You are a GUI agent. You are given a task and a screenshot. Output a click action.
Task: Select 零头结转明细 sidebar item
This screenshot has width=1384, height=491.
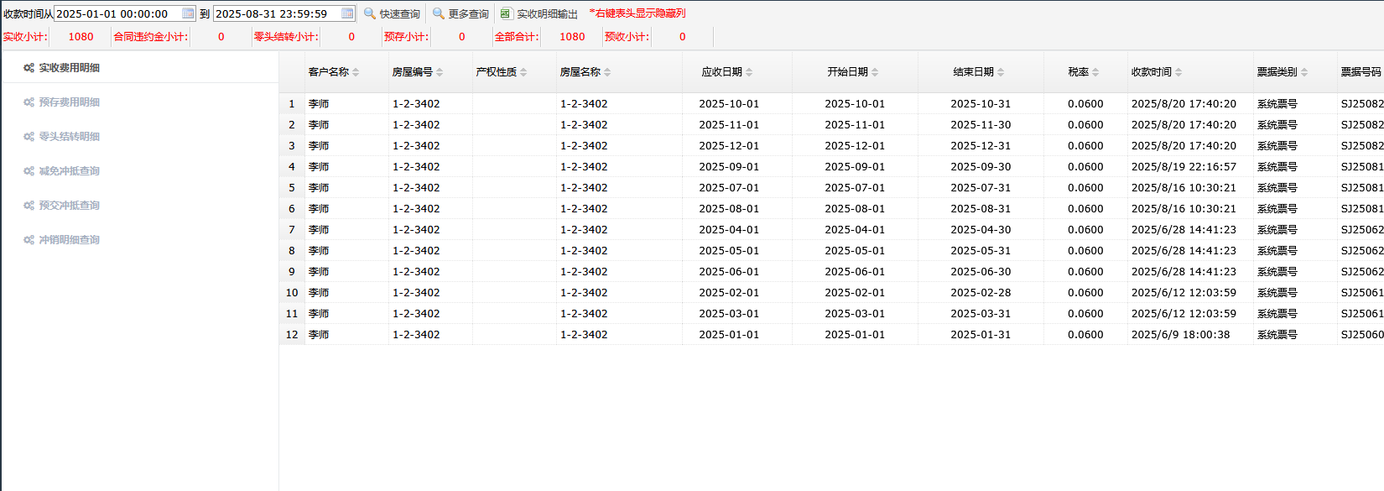click(x=69, y=137)
